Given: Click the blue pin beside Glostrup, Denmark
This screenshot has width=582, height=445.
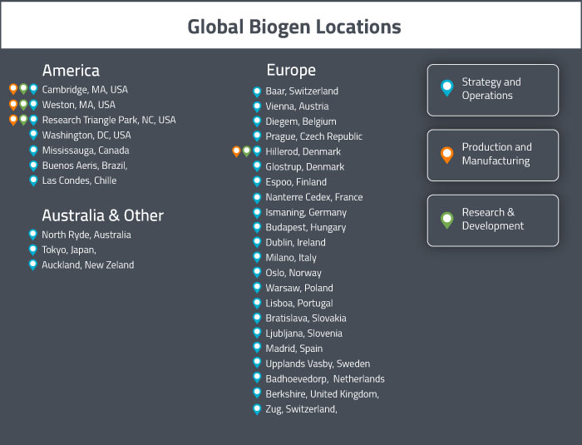Looking at the screenshot, I should 257,166.
